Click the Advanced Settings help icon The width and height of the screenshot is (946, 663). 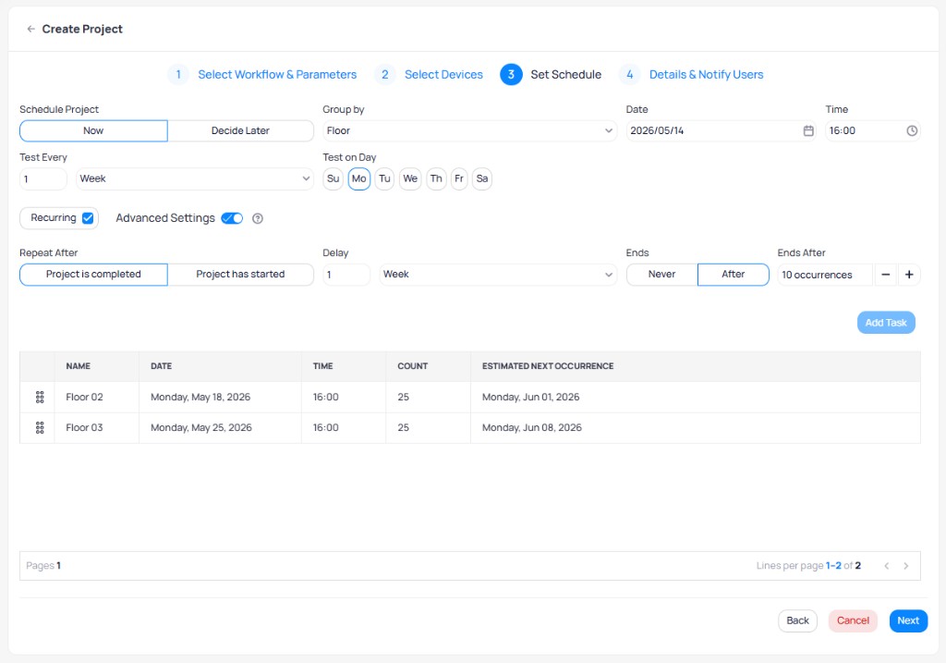tap(258, 218)
